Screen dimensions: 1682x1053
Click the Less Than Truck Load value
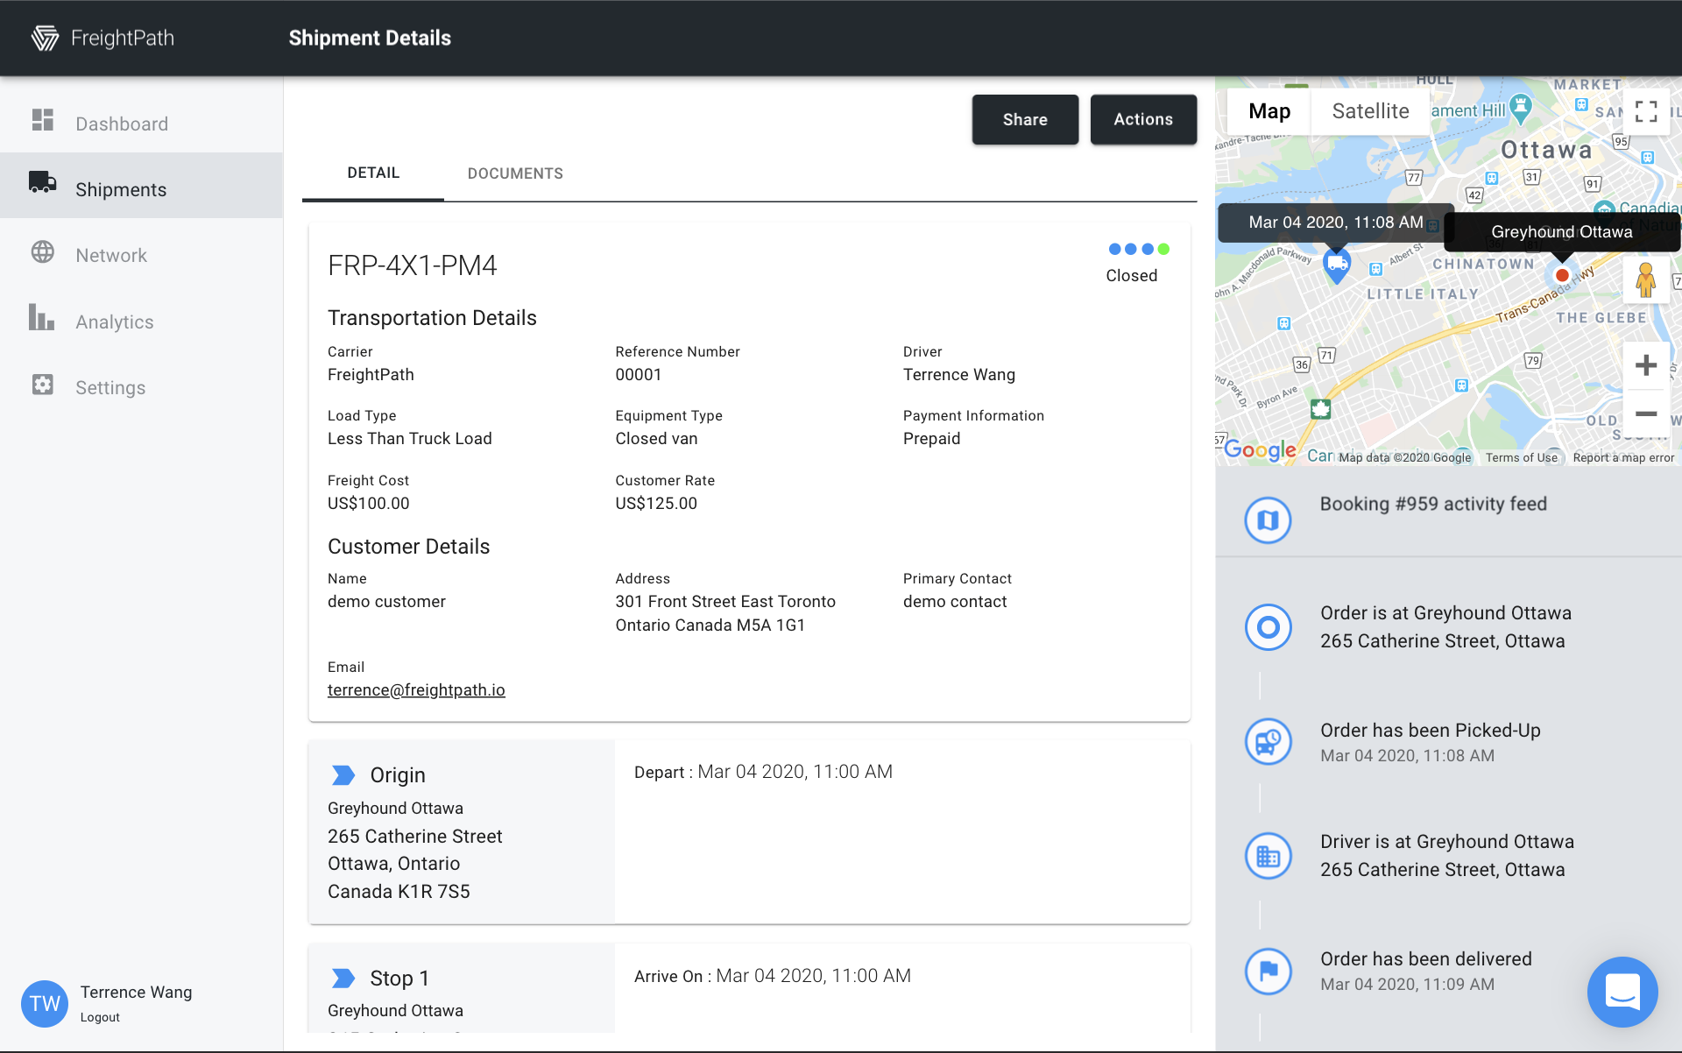pos(410,439)
